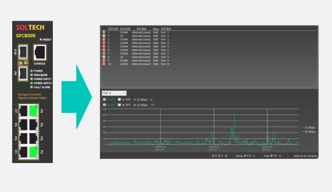Screen dimensions: 332x192
Task: Click the Tx (Kbps) legend entry
Action: pos(308,128)
